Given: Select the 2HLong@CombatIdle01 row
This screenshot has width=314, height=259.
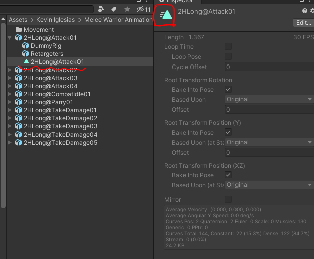Looking at the screenshot, I should (80, 94).
